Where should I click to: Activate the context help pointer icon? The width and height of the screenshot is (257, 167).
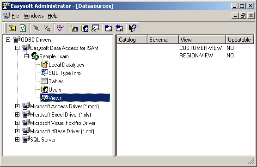[133, 28]
